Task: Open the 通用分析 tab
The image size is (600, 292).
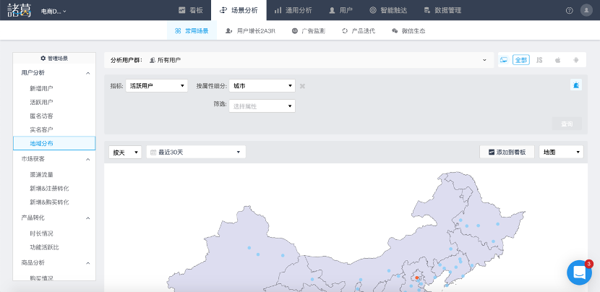Action: pos(293,10)
